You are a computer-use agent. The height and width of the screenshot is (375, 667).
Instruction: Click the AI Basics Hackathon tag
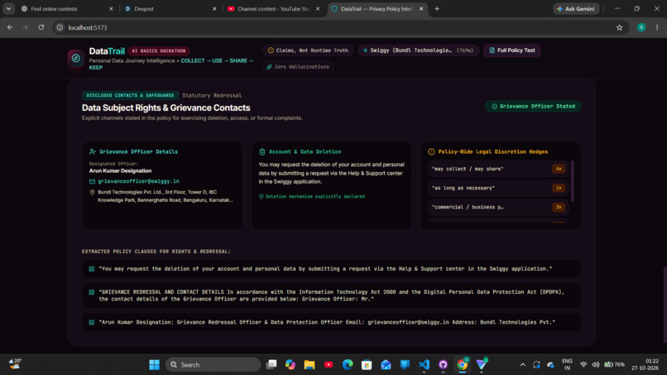tap(159, 50)
